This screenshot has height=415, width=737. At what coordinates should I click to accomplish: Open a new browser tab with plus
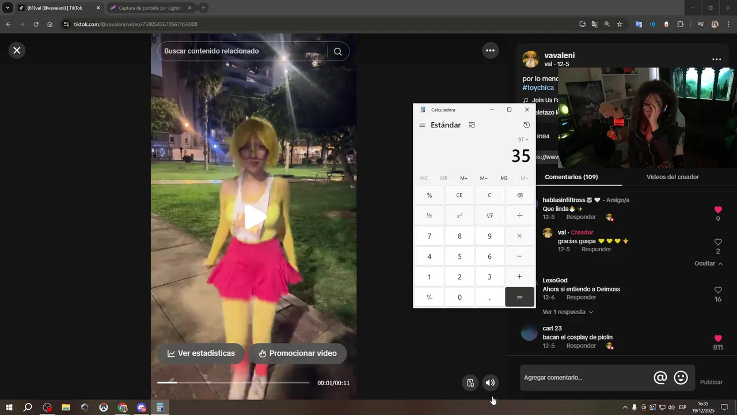[x=203, y=8]
